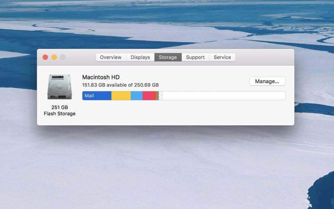The width and height of the screenshot is (334, 209).
Task: Go to the Support tab
Action: click(195, 57)
